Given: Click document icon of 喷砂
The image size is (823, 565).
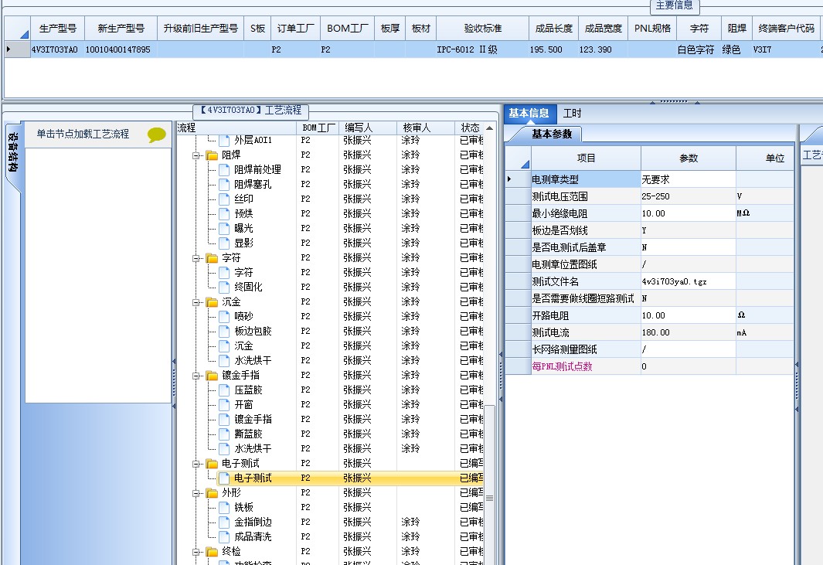Looking at the screenshot, I should tap(225, 317).
